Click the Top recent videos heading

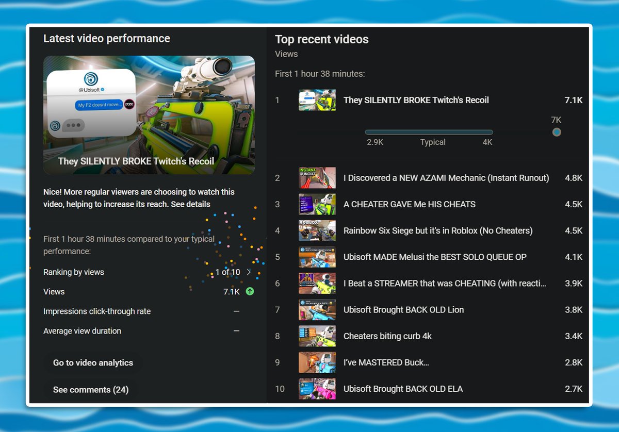(x=322, y=39)
